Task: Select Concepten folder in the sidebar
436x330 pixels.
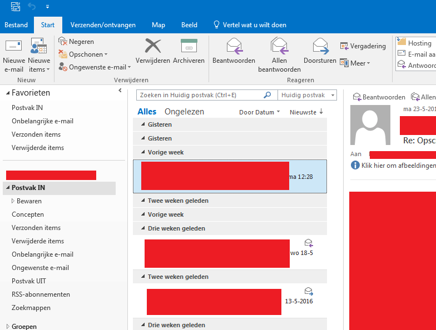Action: tap(28, 214)
